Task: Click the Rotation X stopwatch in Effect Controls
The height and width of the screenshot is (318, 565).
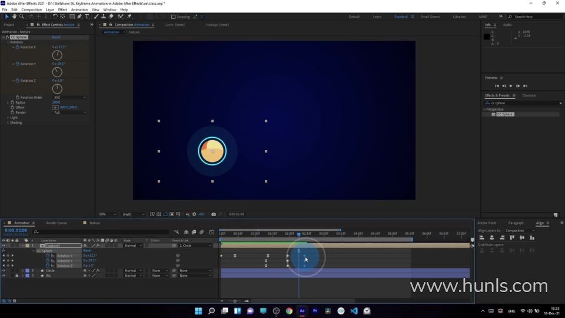Action: 18,47
